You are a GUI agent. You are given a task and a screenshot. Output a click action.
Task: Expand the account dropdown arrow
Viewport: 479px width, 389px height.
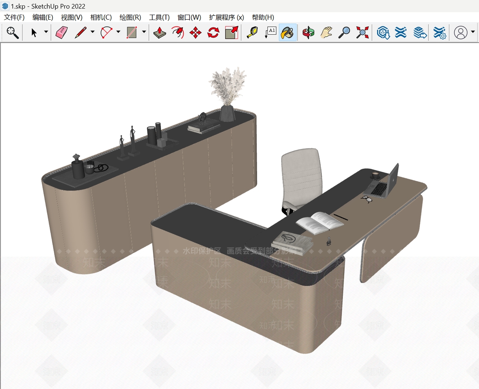coord(473,32)
